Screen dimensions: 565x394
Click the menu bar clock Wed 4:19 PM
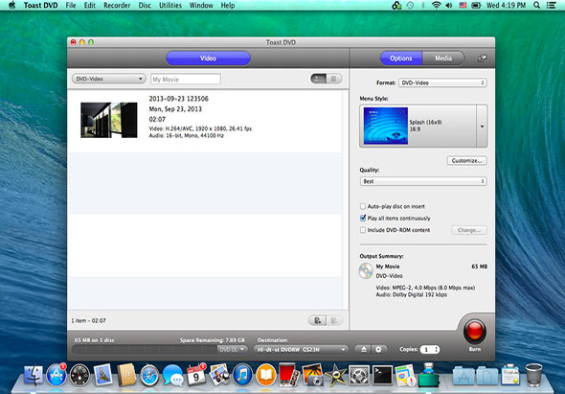[x=507, y=5]
